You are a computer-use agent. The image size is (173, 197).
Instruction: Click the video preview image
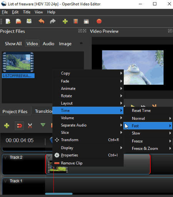pos(133,67)
